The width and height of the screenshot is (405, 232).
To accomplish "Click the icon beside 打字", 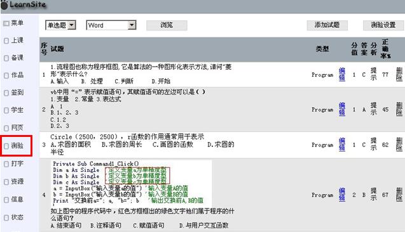I will pyautogui.click(x=6, y=164).
